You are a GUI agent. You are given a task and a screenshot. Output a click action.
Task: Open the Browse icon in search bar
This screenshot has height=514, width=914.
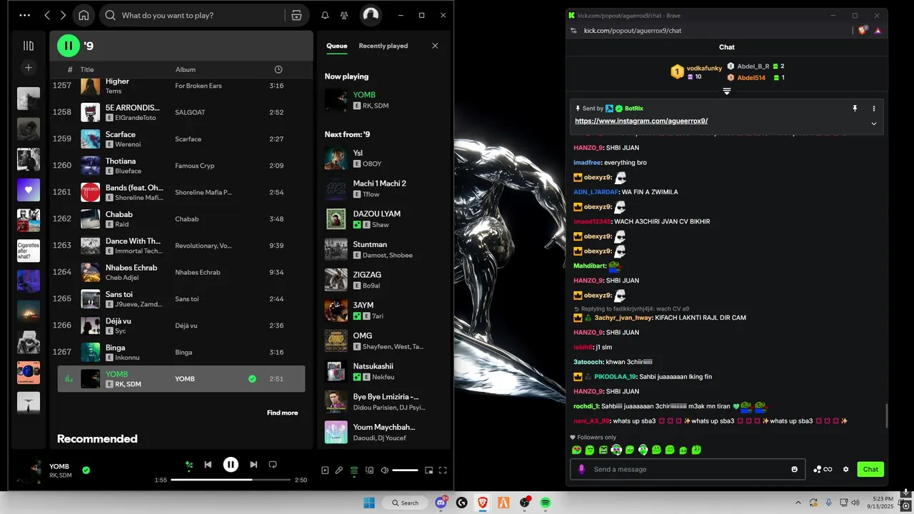click(296, 15)
